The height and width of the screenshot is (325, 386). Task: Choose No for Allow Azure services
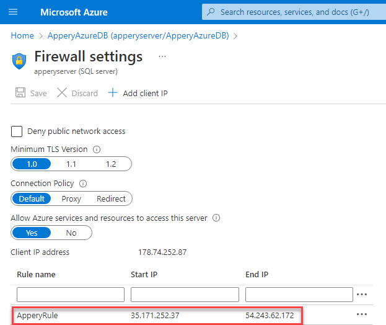71,233
